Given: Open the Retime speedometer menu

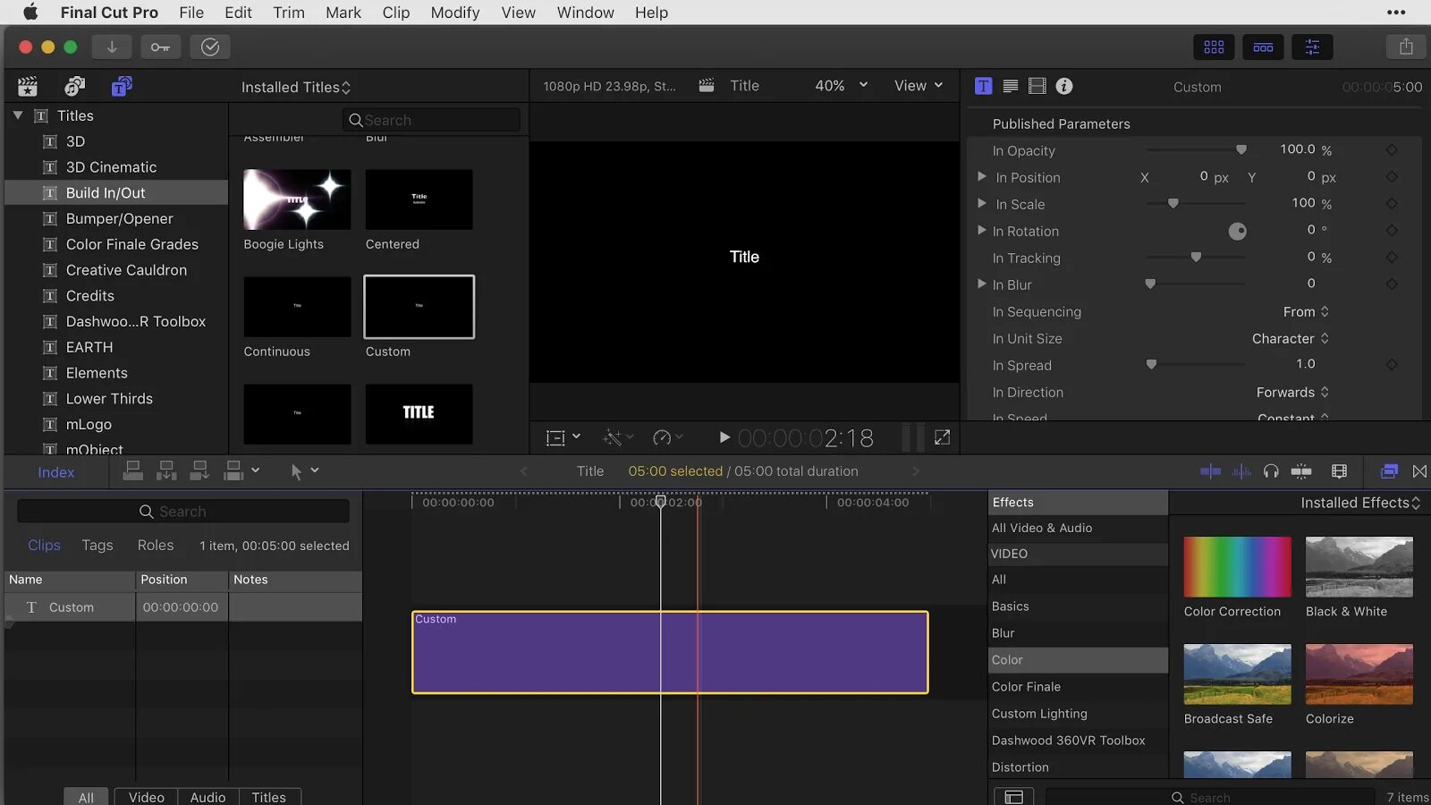Looking at the screenshot, I should pyautogui.click(x=667, y=437).
